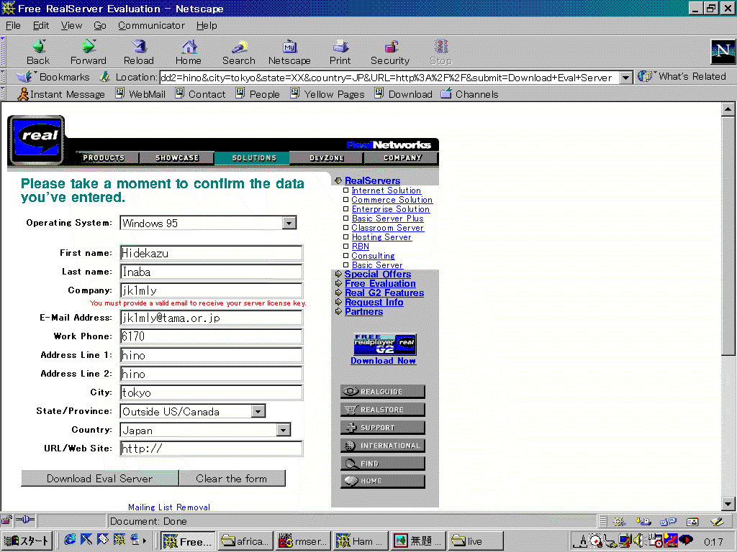Open the Contact personal toolbar shortcut

point(200,94)
